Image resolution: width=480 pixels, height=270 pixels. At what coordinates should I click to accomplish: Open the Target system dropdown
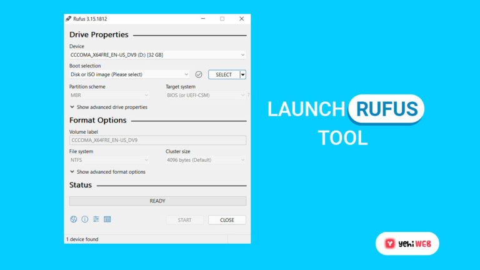click(206, 96)
